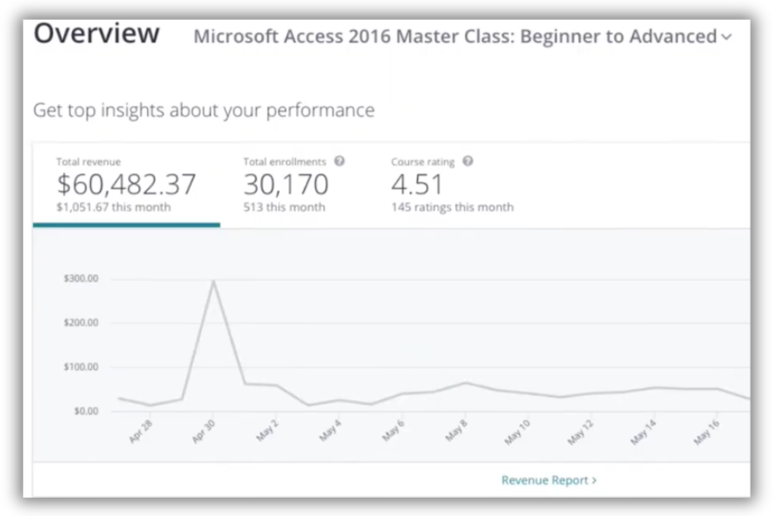Click the help icon beside Course rating
This screenshot has width=773, height=516.
click(x=468, y=162)
